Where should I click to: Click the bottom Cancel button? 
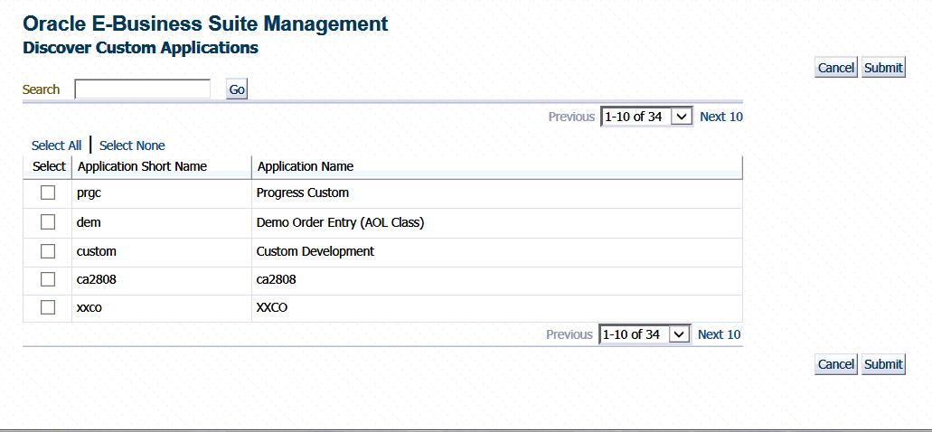[x=835, y=364]
